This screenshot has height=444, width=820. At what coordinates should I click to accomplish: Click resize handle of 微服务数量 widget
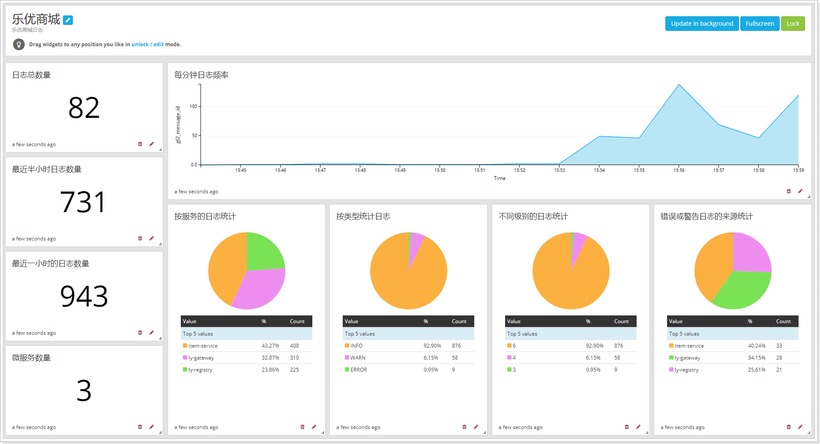(x=160, y=432)
